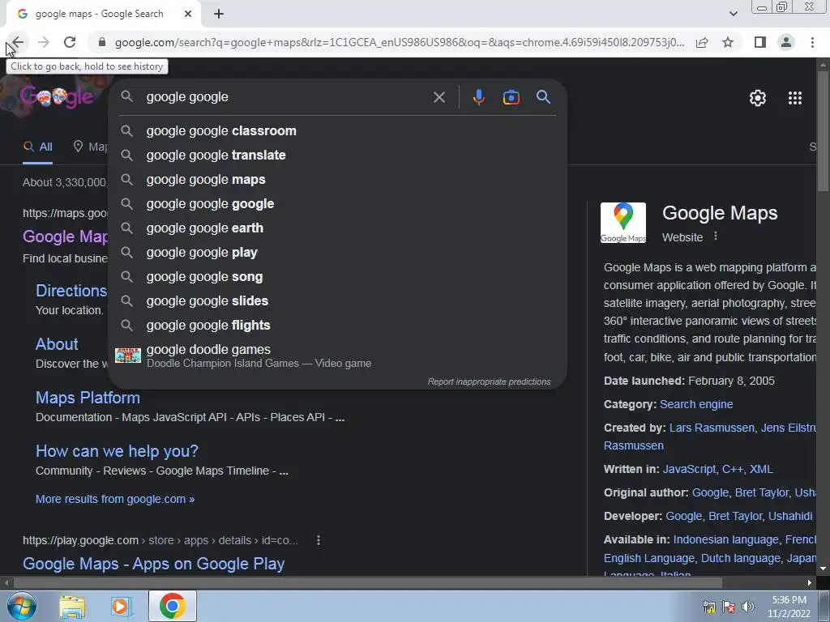830x622 pixels.
Task: Click 'Report inappropriate predictions' link
Action: click(x=489, y=382)
